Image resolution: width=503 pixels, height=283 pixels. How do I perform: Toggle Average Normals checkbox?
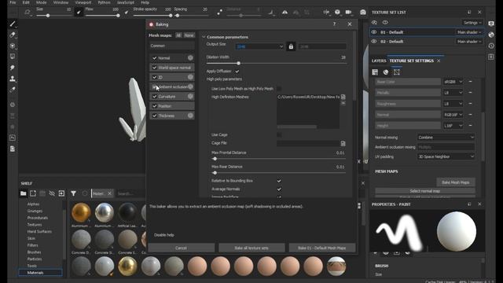(x=279, y=189)
